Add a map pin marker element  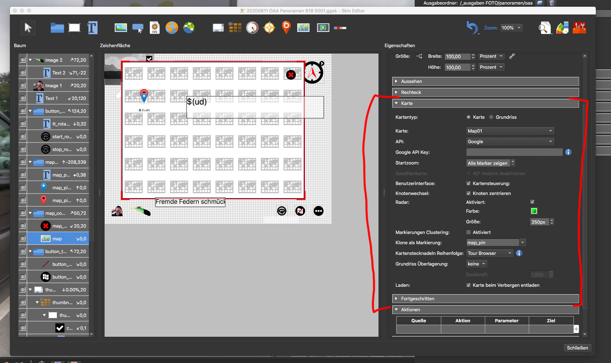(286, 27)
